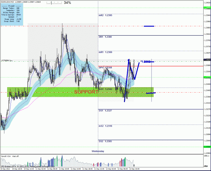Image resolution: width=211 pixels, height=171 pixels.
Task: Click the 12 Dec 02:45 time label
Action: (111, 169)
